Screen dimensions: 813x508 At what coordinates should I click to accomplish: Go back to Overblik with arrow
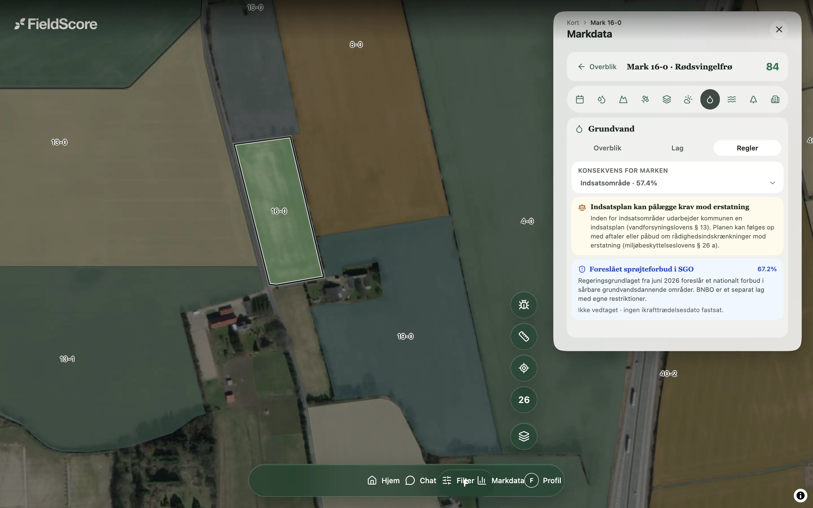coord(597,67)
